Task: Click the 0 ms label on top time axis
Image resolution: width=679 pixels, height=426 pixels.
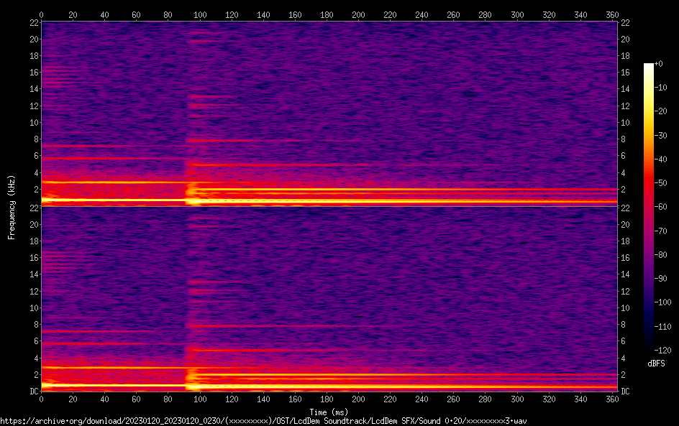Action: [42, 14]
